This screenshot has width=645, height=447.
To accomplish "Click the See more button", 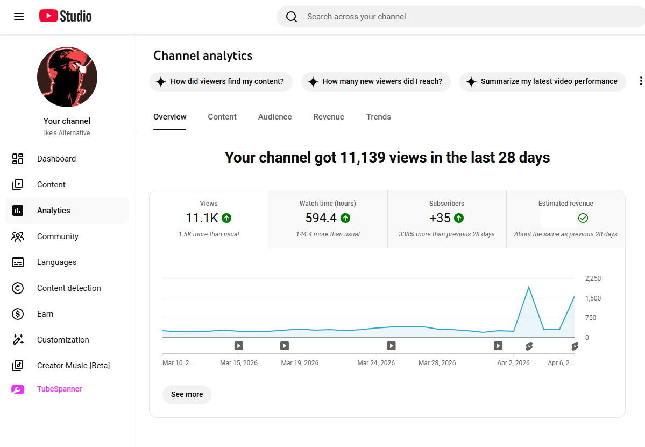I will (187, 395).
